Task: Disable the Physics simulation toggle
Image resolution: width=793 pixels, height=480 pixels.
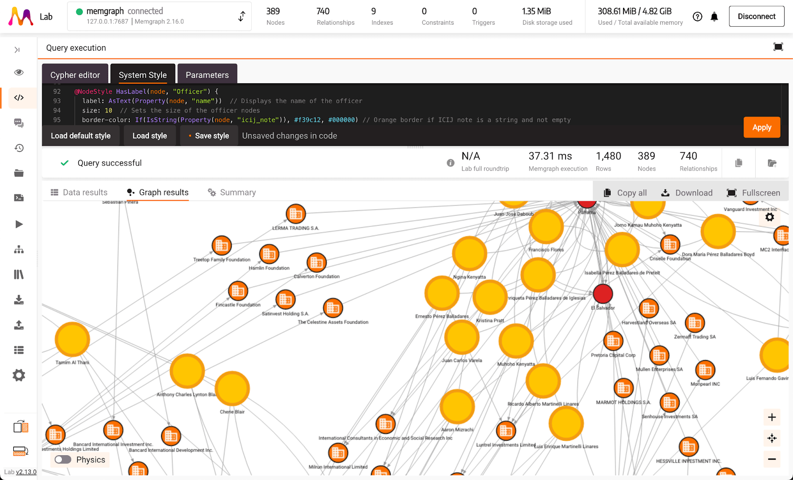Action: click(62, 460)
